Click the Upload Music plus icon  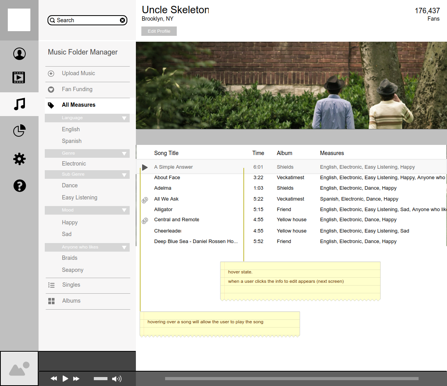(x=51, y=74)
